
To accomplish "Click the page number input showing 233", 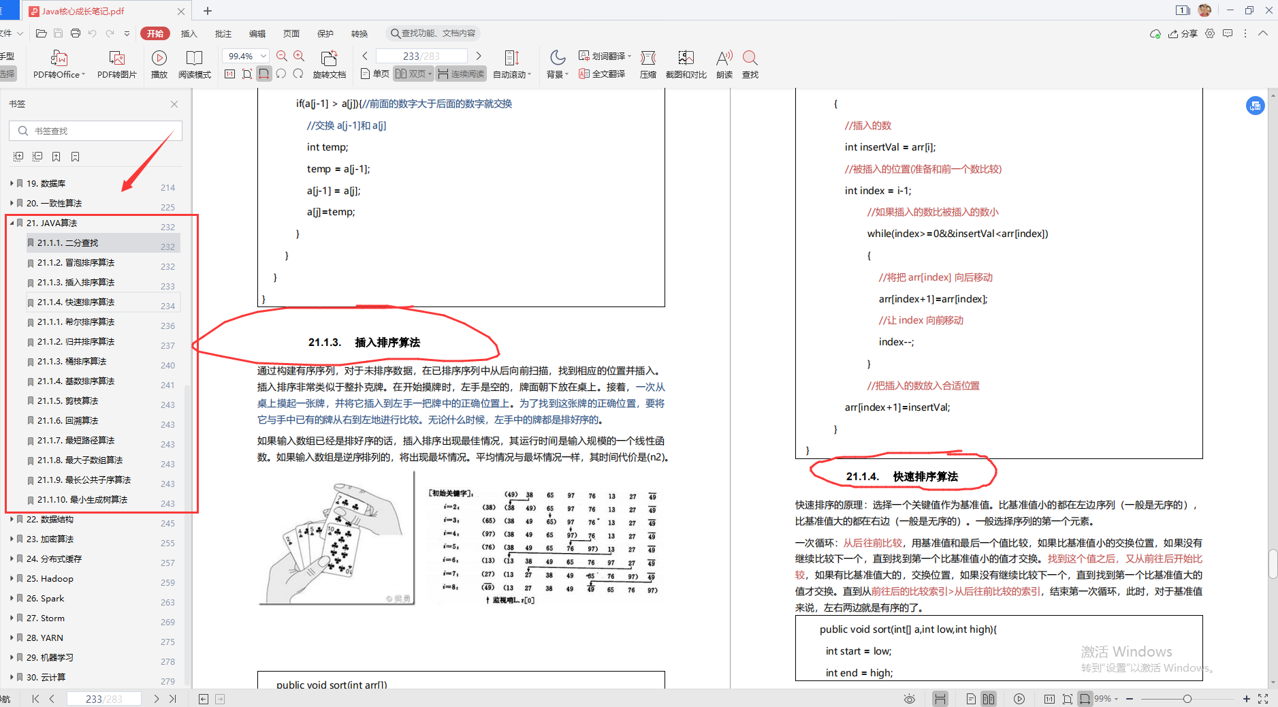I will 422,55.
